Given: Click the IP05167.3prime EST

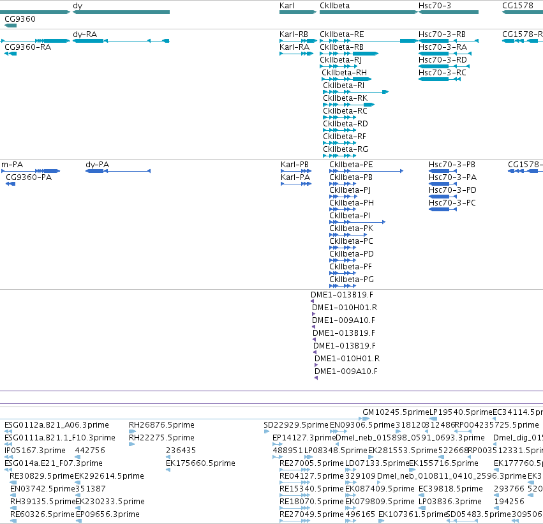Looking at the screenshot, I should click(35, 451).
